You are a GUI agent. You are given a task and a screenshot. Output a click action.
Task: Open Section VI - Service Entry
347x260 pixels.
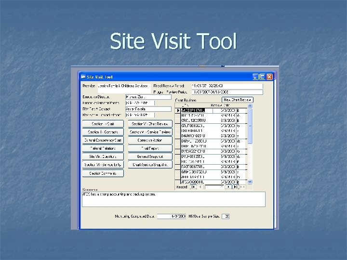pos(103,165)
